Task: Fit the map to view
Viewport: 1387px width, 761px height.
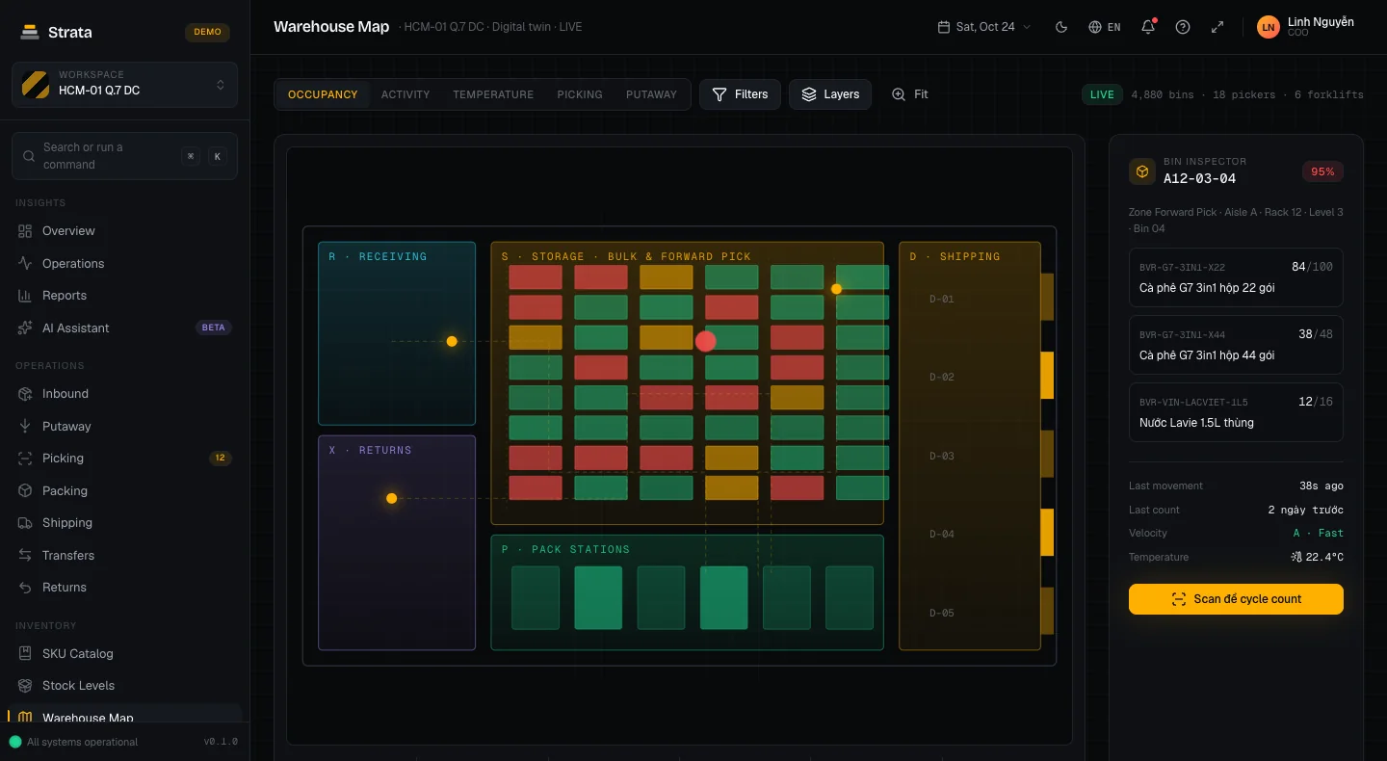Action: coord(910,94)
